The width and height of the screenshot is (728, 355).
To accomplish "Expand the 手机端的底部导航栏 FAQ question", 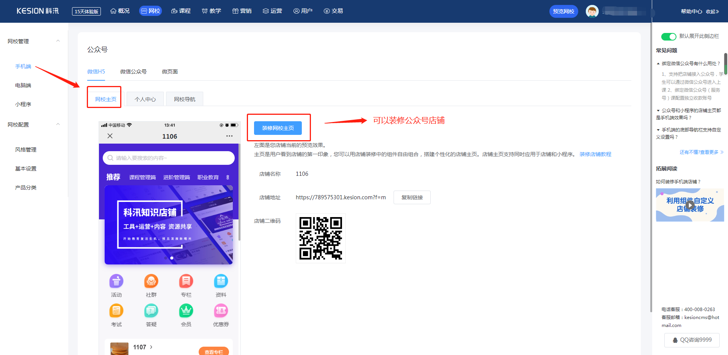I will pos(689,133).
